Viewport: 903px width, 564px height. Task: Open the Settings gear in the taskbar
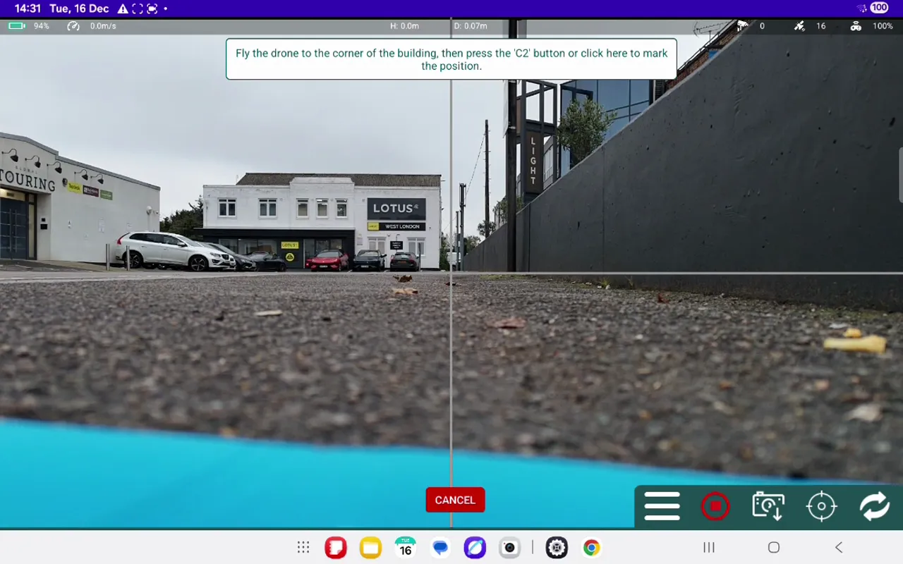pyautogui.click(x=557, y=547)
